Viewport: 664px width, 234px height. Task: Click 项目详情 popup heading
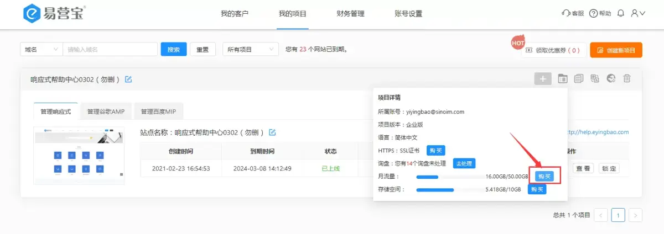[x=389, y=97]
